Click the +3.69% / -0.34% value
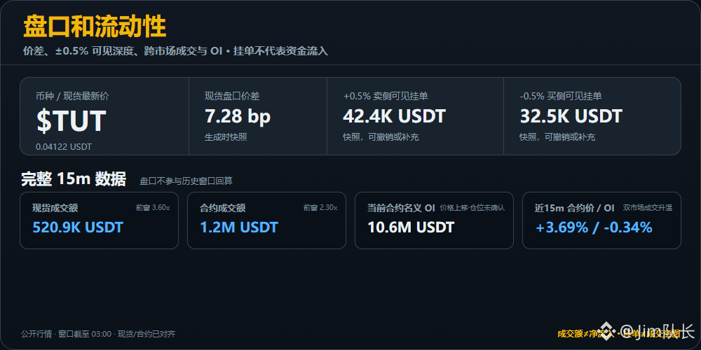The image size is (701, 350). click(x=594, y=227)
